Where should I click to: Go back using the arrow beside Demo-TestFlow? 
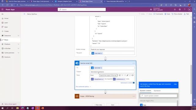point(24,14)
